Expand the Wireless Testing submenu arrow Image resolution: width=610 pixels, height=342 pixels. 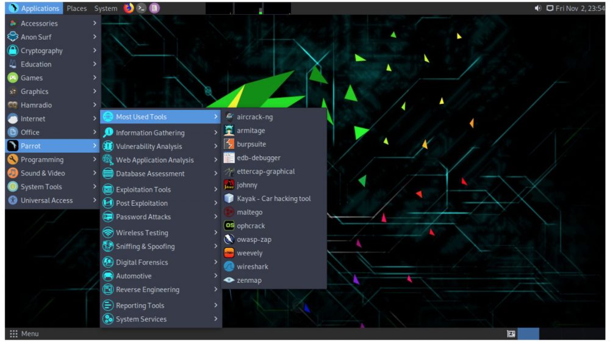coord(216,233)
